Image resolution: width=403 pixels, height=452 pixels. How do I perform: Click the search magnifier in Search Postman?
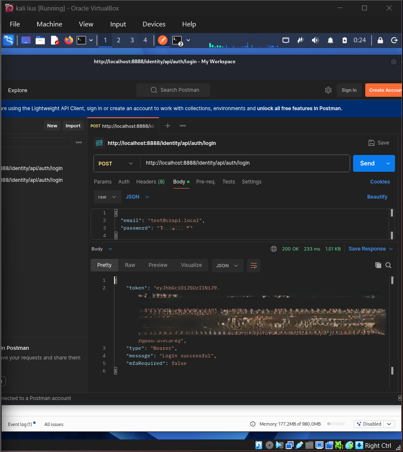tap(154, 90)
